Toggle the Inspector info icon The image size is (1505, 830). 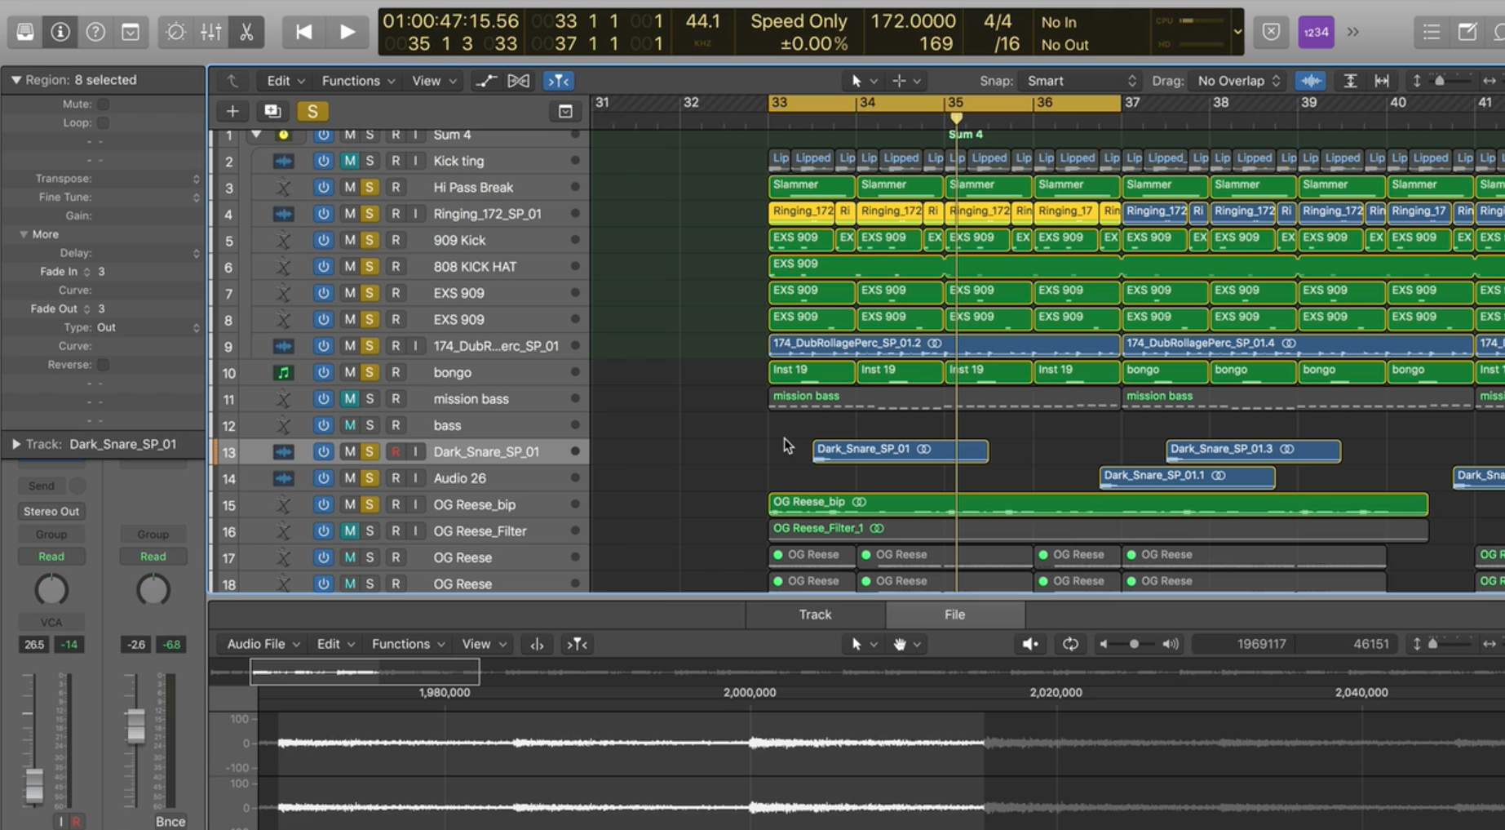pos(60,32)
